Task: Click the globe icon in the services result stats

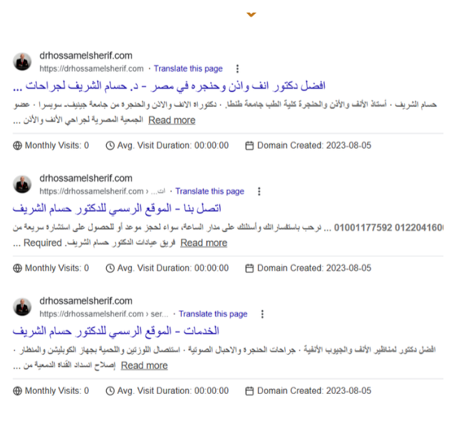Action: click(17, 391)
